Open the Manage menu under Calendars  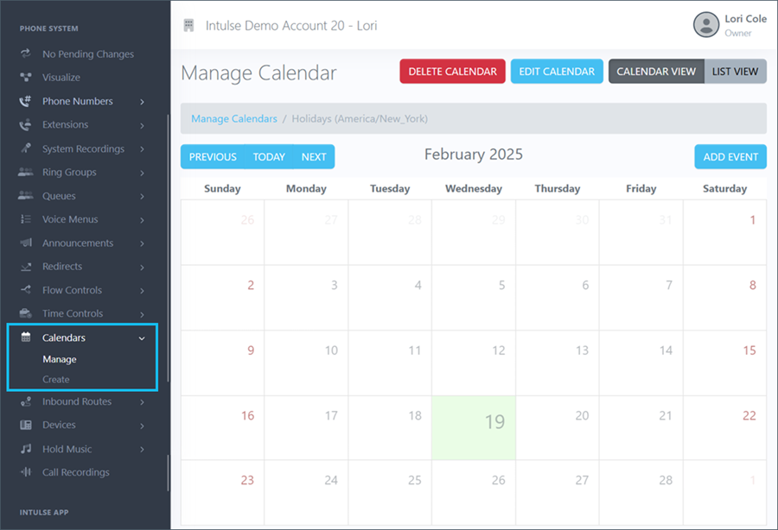tap(60, 359)
